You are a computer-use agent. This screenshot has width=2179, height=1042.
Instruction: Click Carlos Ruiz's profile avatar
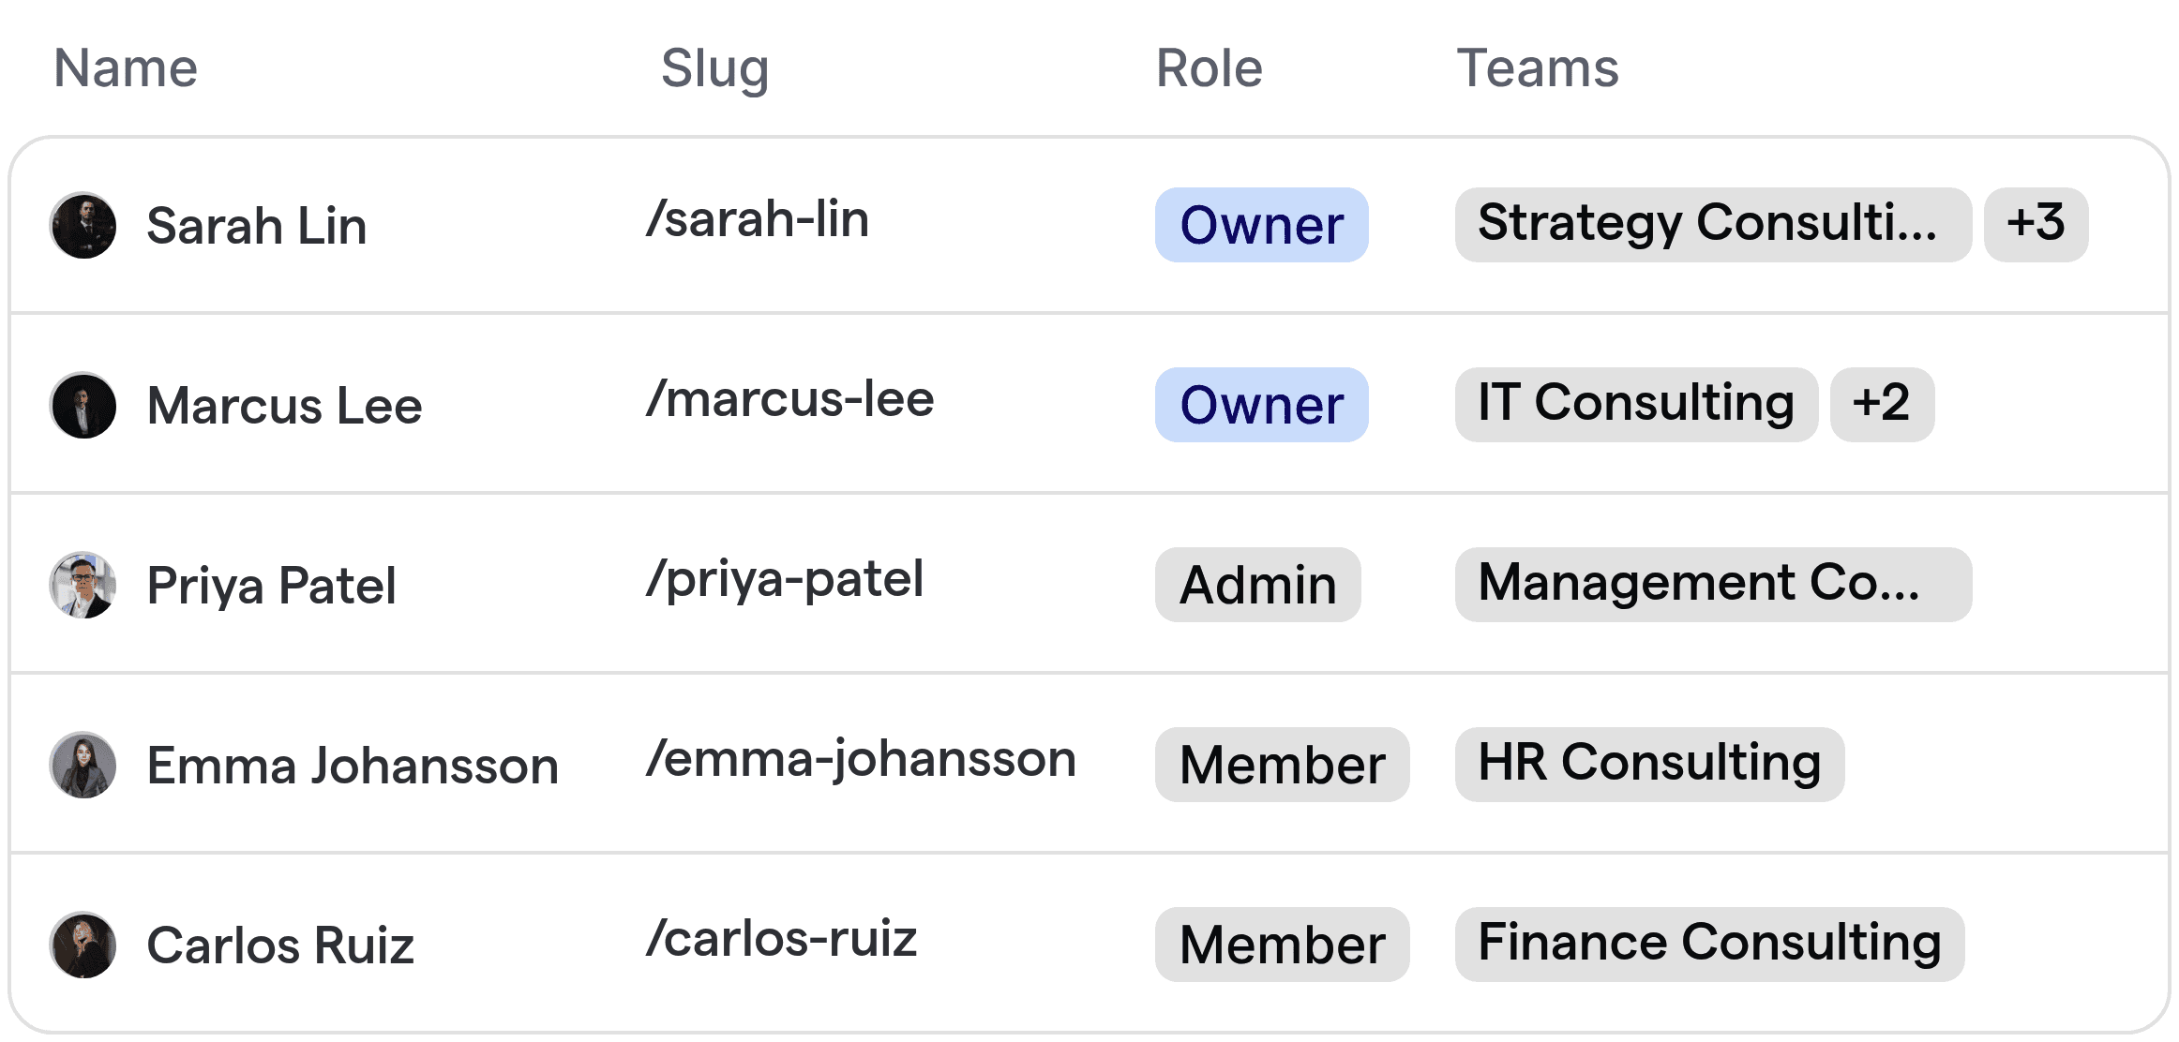[83, 944]
